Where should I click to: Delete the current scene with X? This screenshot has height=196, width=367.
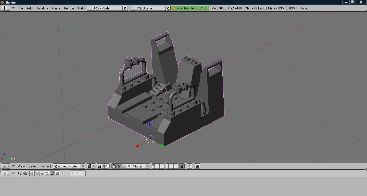point(168,8)
